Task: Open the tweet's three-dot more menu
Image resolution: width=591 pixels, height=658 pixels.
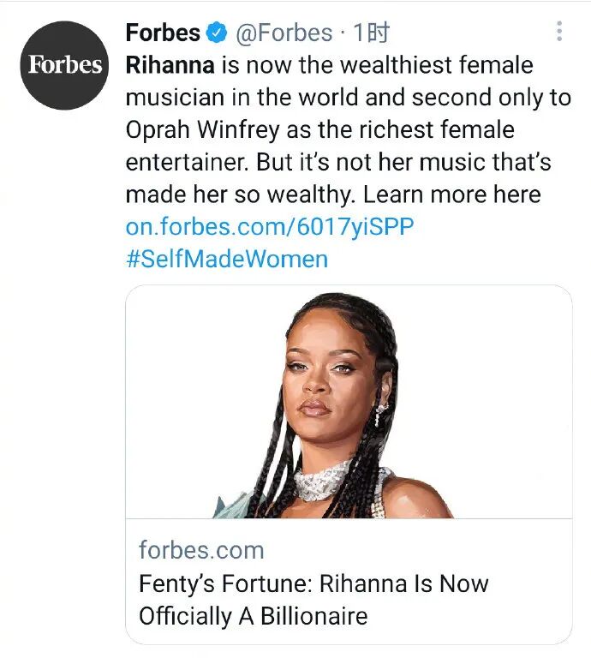Action: 559,33
